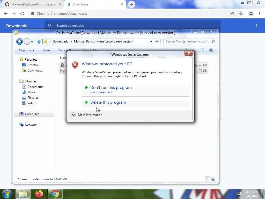Image resolution: width=265 pixels, height=199 pixels.
Task: Click the first file icon in list
Action: click(x=62, y=65)
